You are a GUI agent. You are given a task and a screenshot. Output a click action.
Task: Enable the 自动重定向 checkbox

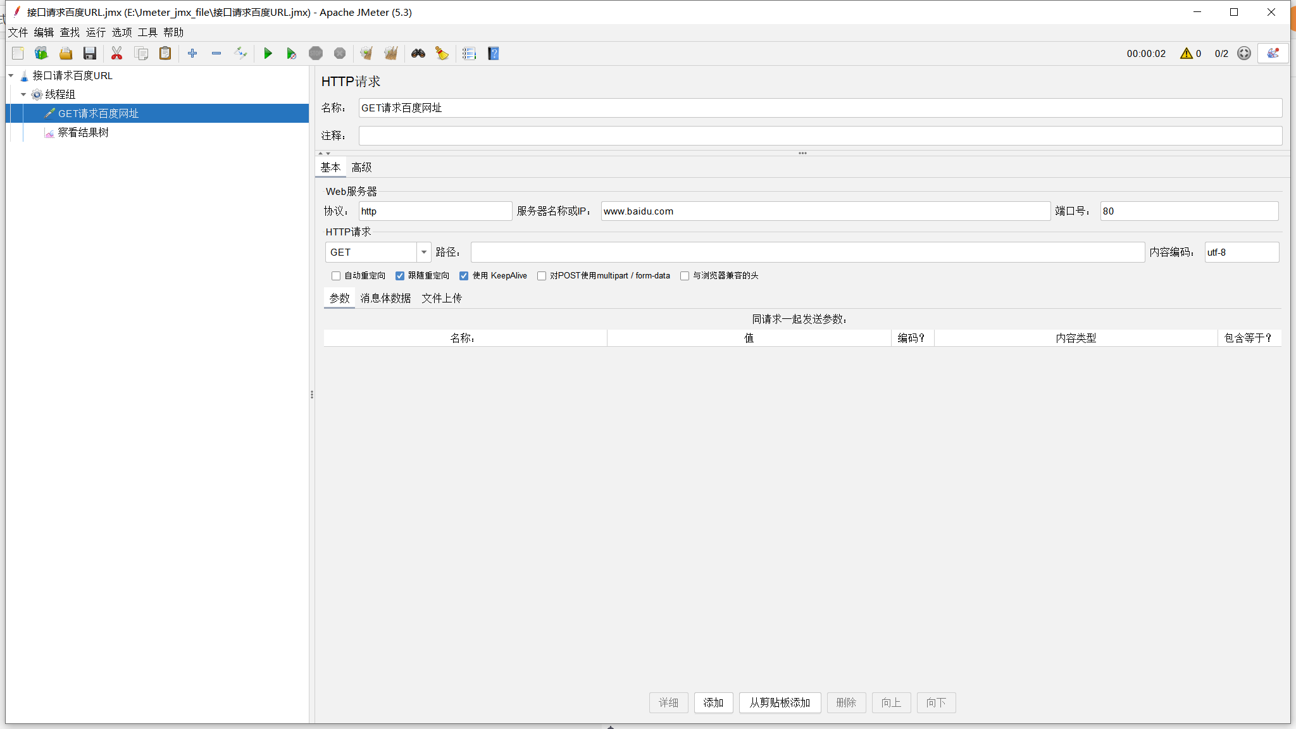pyautogui.click(x=335, y=276)
